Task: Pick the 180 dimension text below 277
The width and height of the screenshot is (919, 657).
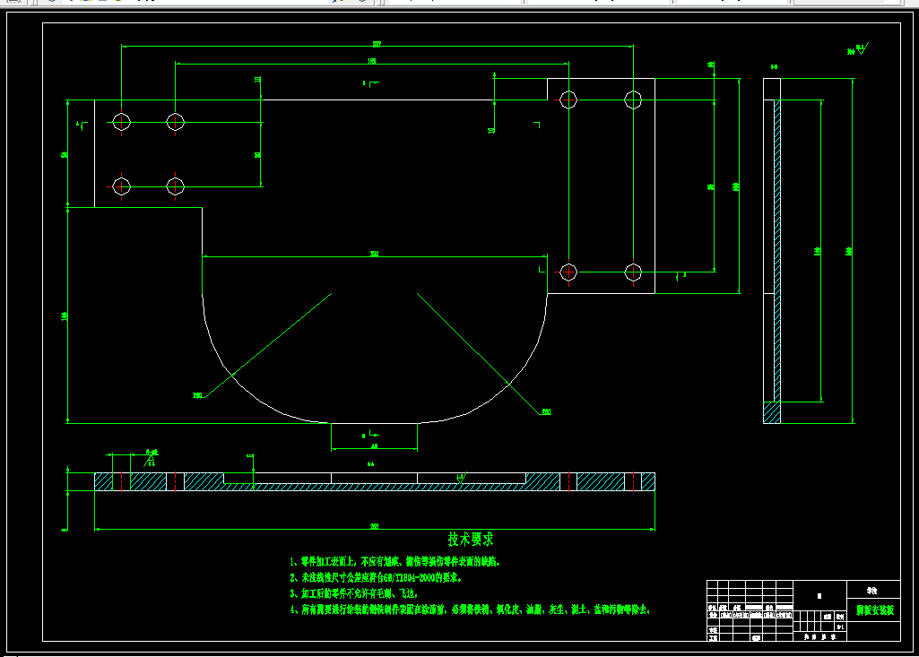Action: (x=371, y=61)
